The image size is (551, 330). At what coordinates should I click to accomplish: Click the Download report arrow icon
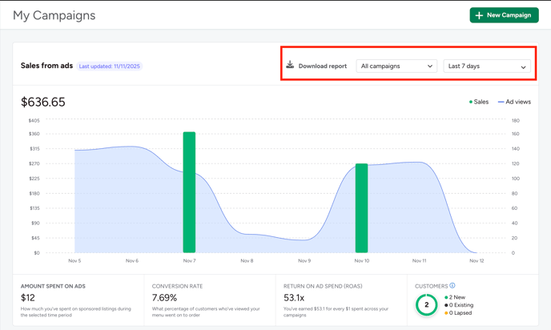pyautogui.click(x=290, y=66)
